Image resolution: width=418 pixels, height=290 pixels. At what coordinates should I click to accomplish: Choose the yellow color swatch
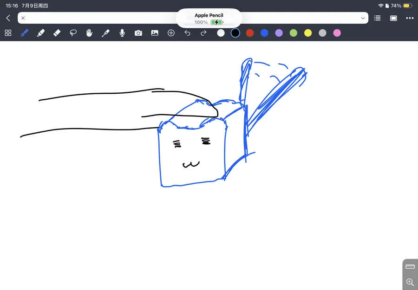(308, 33)
